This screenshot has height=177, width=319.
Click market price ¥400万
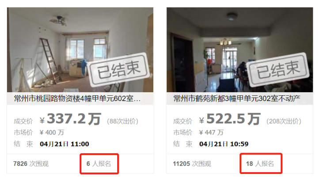pyautogui.click(x=52, y=132)
